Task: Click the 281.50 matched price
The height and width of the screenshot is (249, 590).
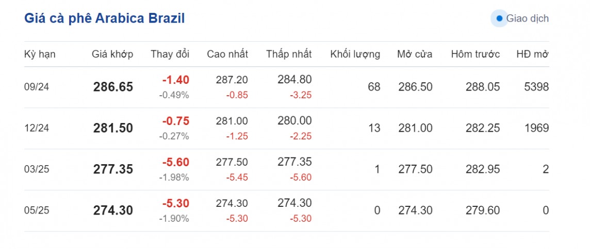Action: click(x=113, y=128)
